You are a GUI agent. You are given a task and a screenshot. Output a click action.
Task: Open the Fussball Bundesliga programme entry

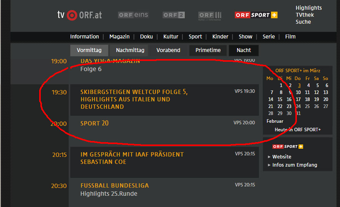(x=114, y=186)
